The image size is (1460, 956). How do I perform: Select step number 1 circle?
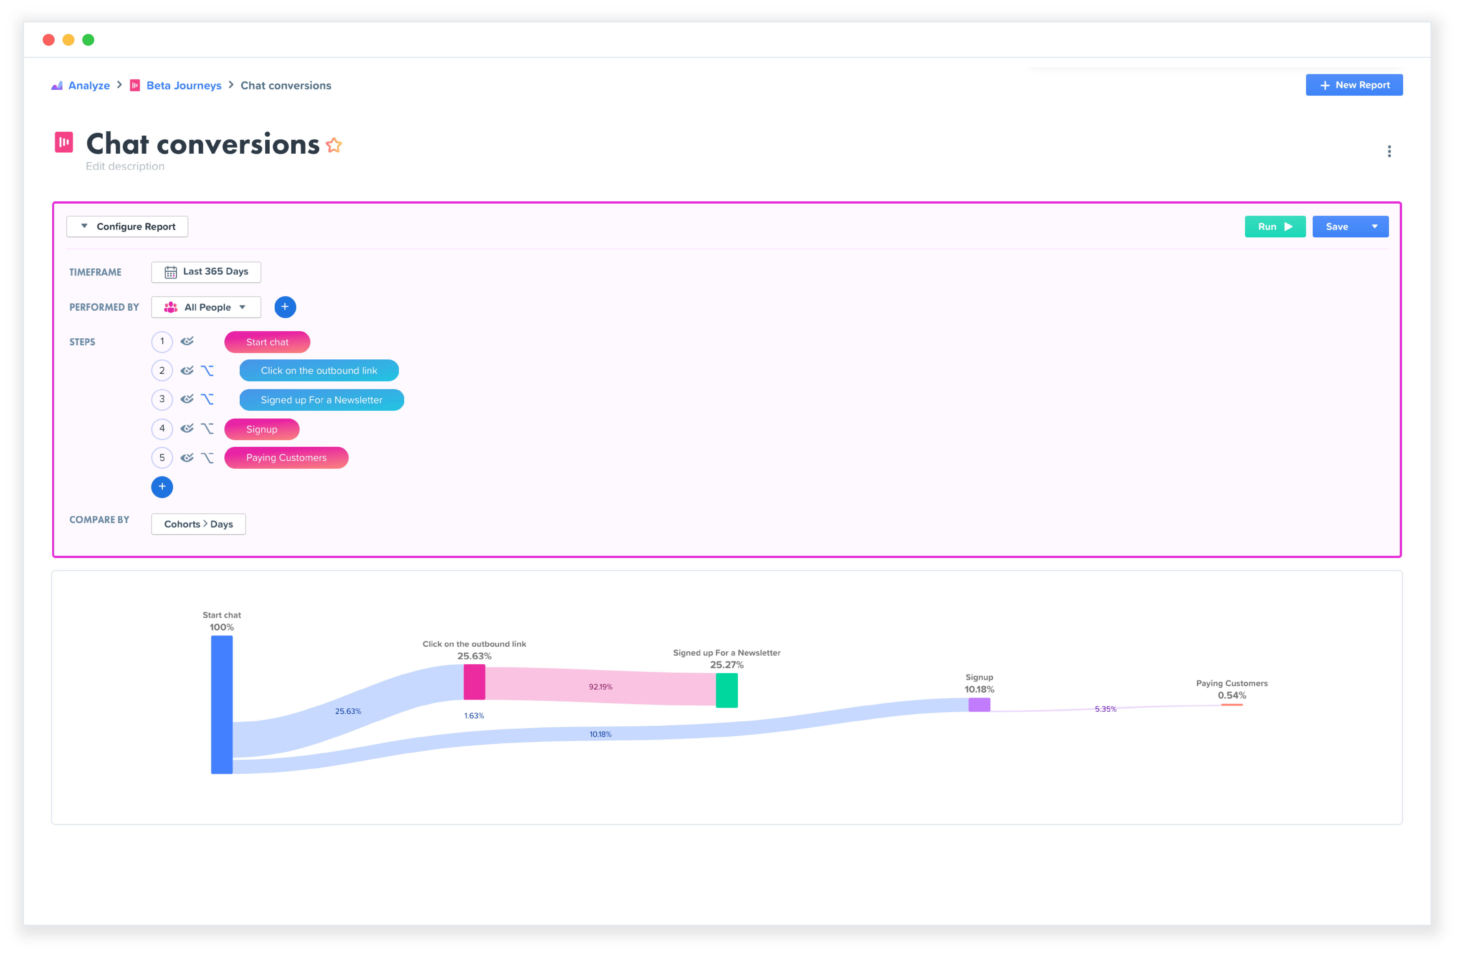[x=162, y=342]
